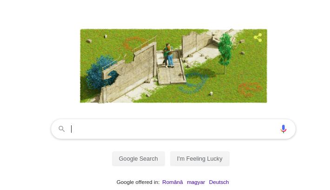
Task: Switch Google to Română
Action: [x=172, y=182]
